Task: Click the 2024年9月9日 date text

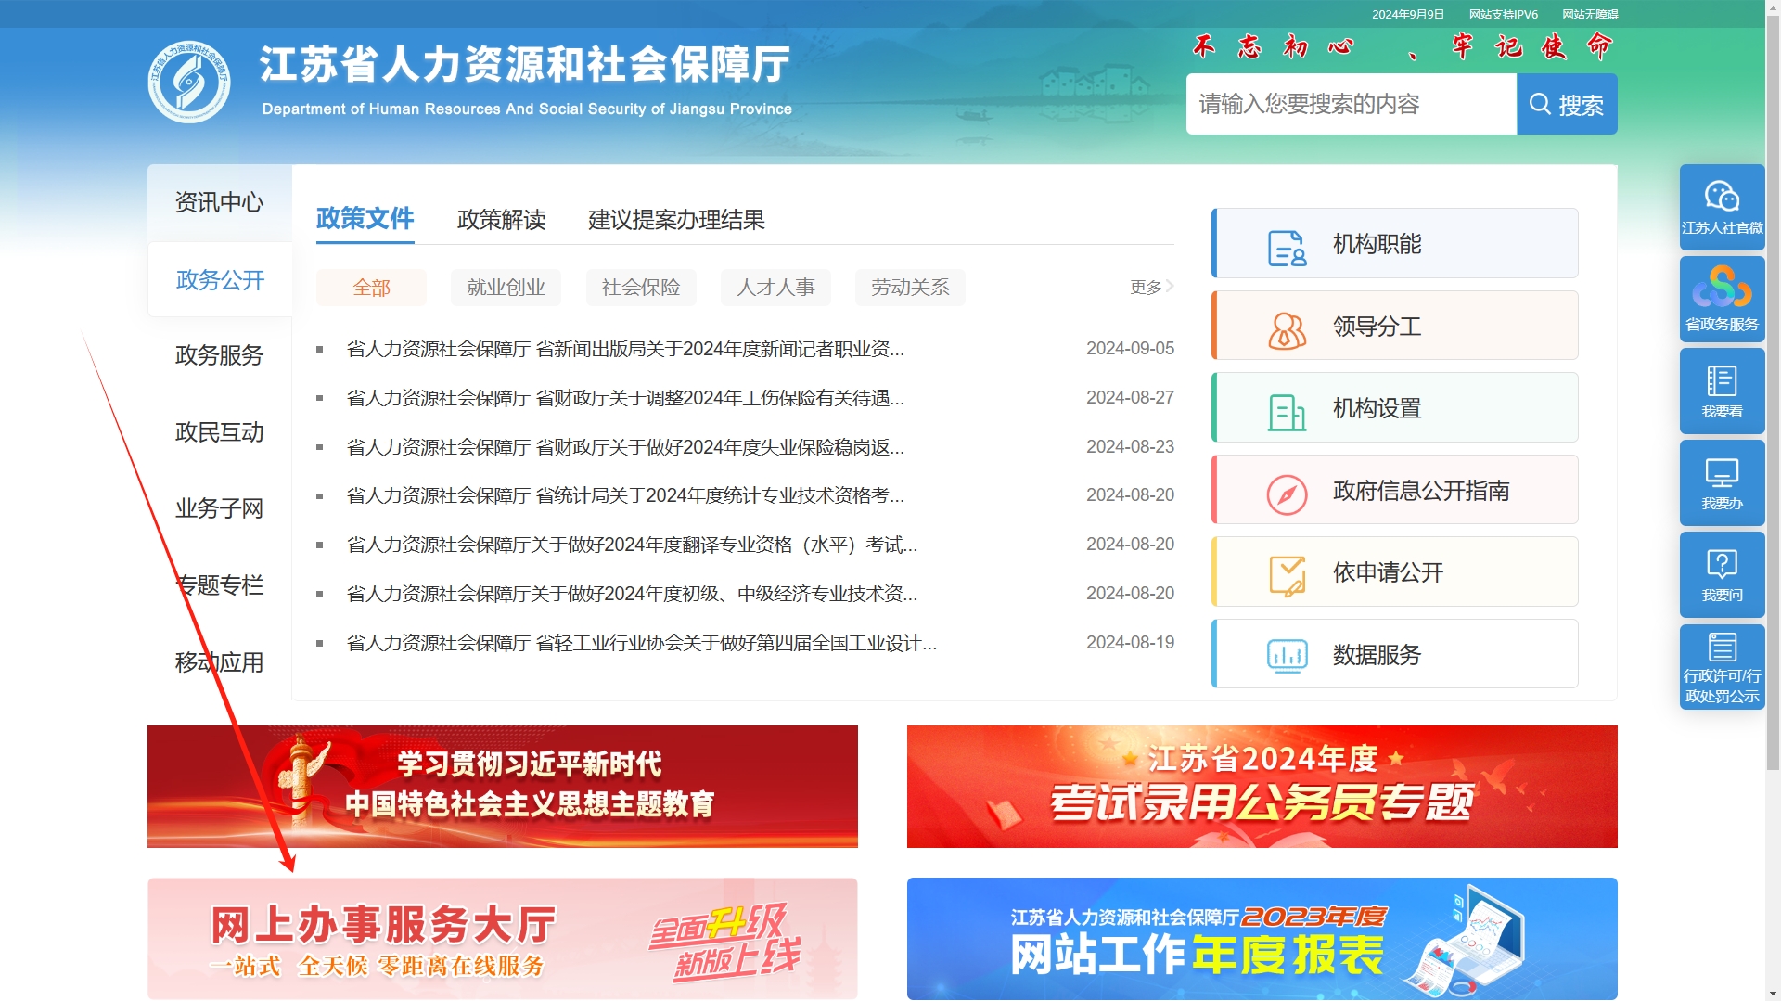Action: [x=1407, y=14]
